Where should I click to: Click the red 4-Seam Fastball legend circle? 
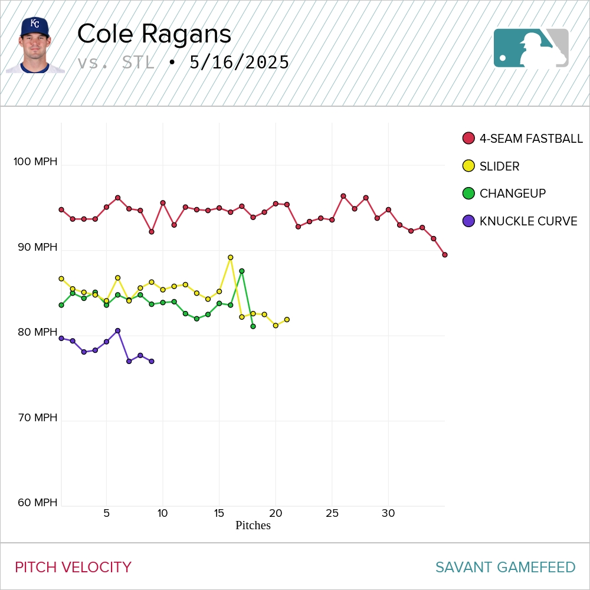tap(469, 139)
